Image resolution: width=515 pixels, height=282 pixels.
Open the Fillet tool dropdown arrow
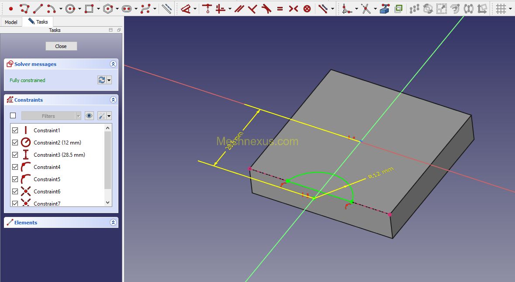click(x=356, y=9)
